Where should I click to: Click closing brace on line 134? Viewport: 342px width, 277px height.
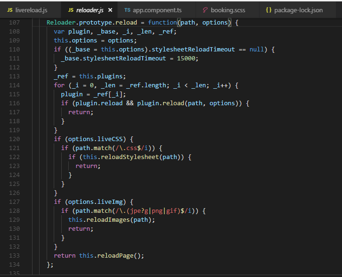[x=49, y=264]
